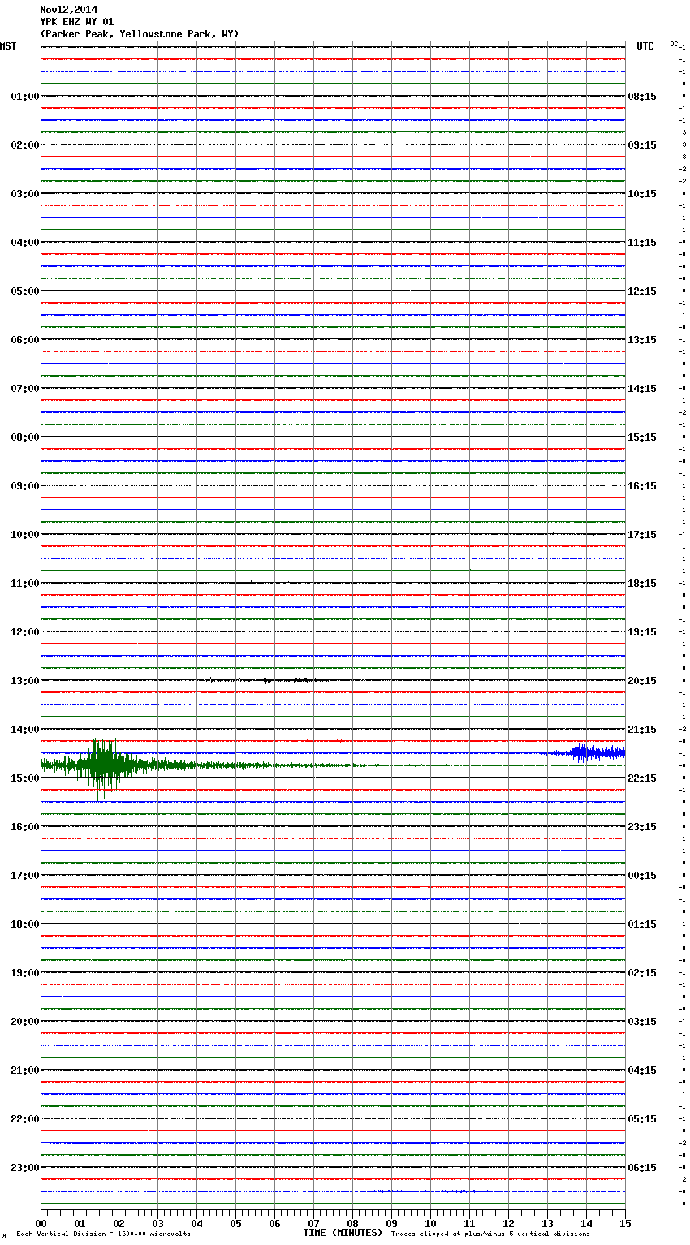
Task: Click the Parker Peak, Yellowstone Park location text
Action: point(140,34)
